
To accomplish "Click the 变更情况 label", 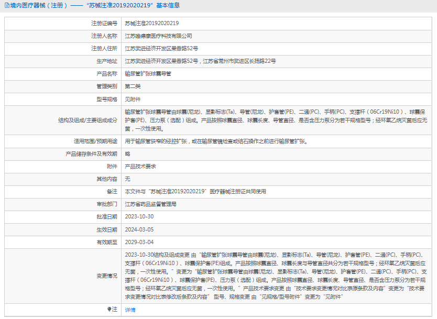I will pos(107,276).
